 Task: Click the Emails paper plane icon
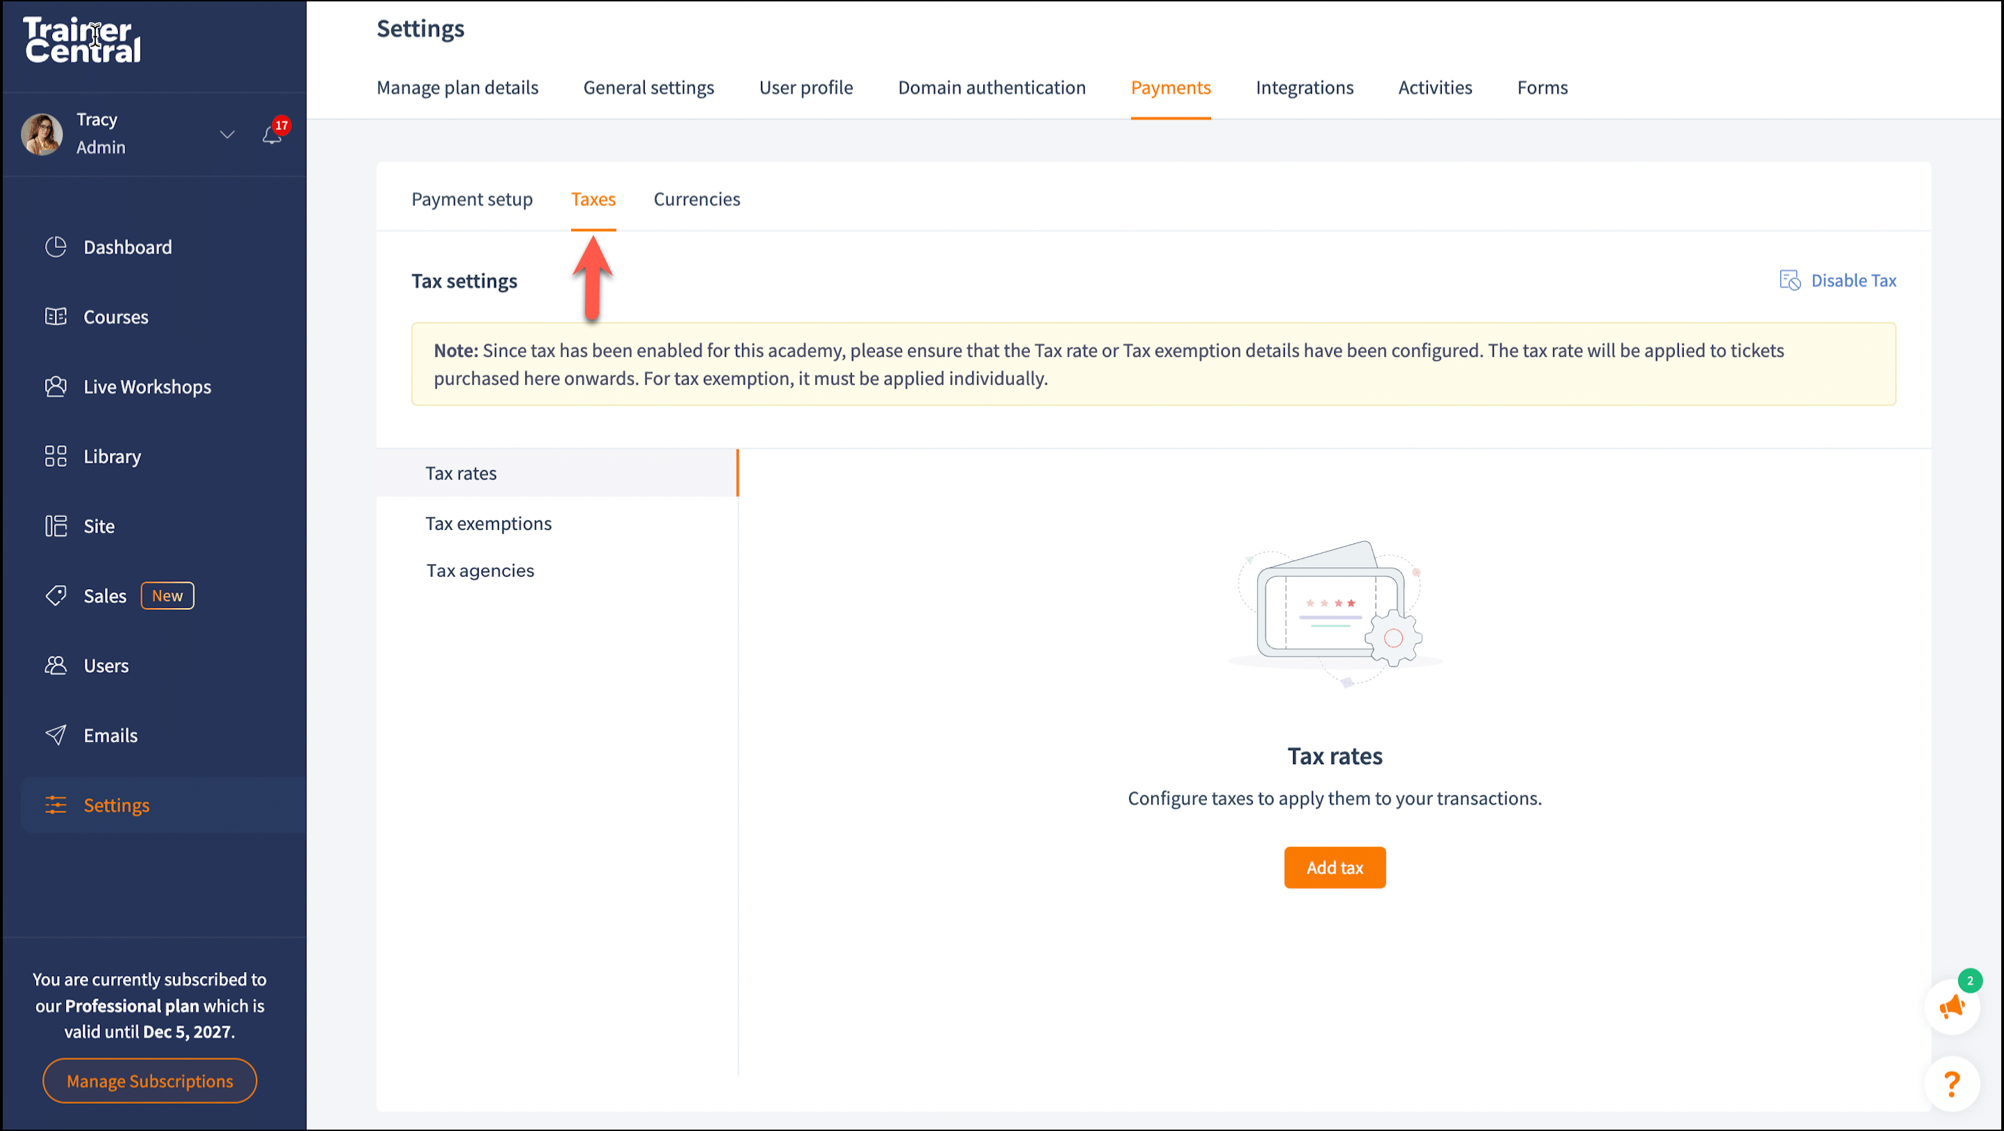[55, 735]
